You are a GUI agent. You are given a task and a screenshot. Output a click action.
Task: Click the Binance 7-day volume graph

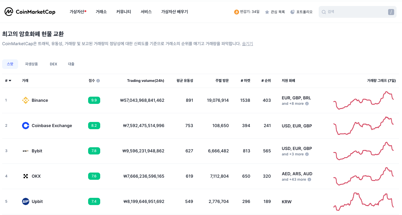pyautogui.click(x=364, y=100)
